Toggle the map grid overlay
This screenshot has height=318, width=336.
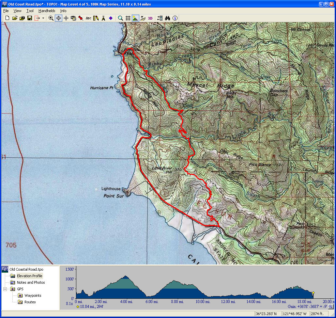(128, 18)
